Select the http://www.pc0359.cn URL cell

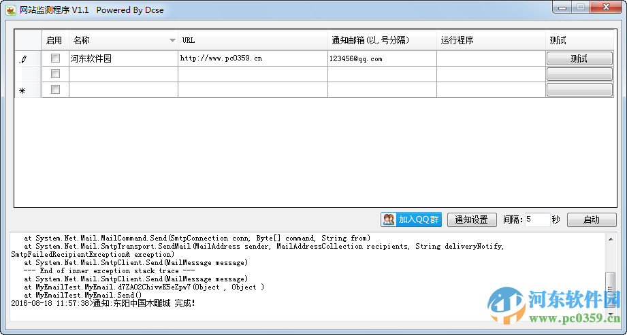(253, 58)
